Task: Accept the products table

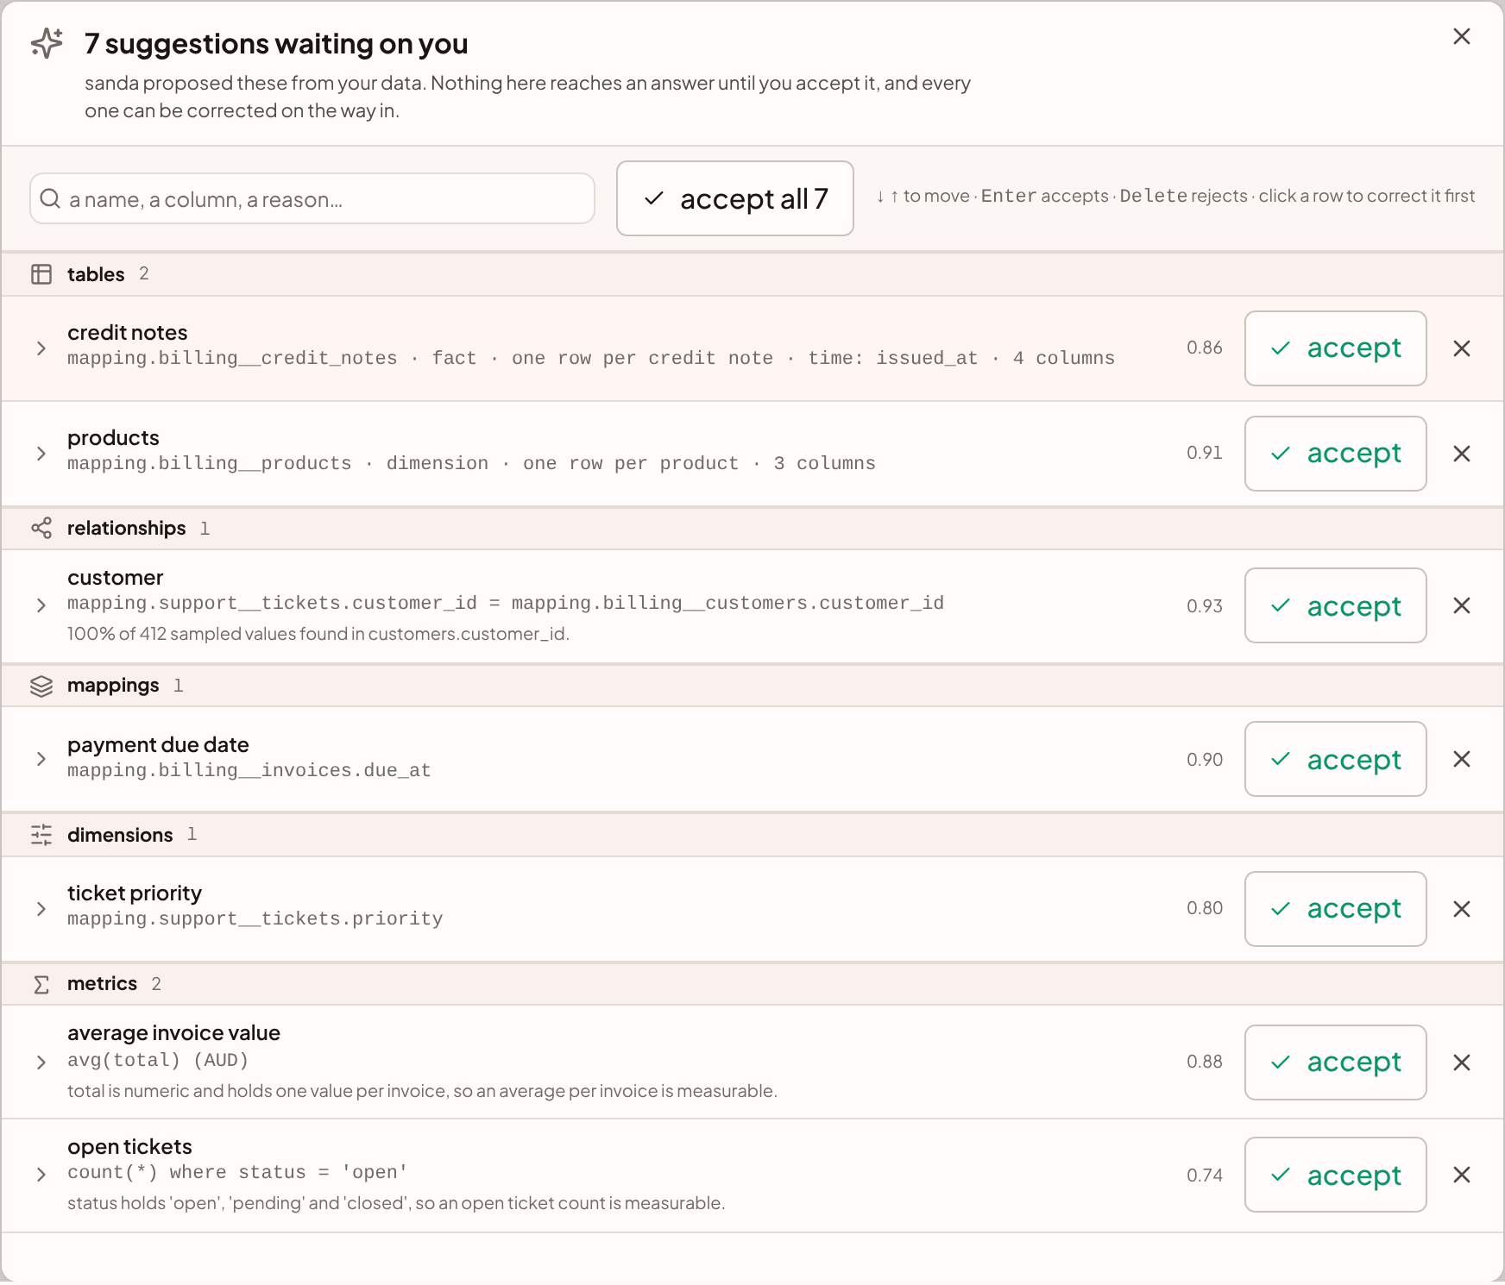Action: click(1335, 454)
